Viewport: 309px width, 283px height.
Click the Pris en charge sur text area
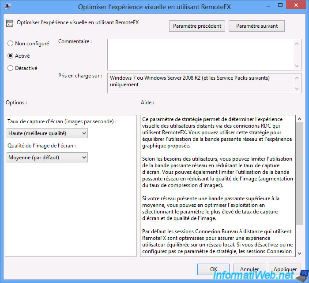click(x=200, y=83)
